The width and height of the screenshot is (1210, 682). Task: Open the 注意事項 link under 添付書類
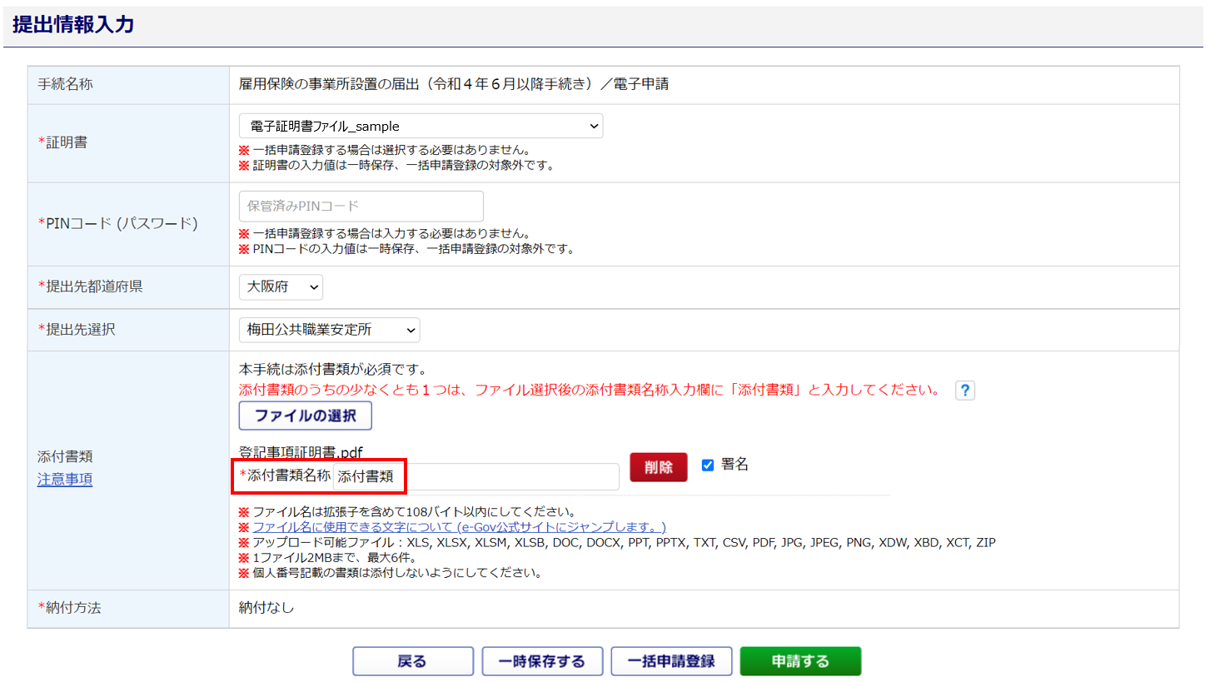[64, 480]
